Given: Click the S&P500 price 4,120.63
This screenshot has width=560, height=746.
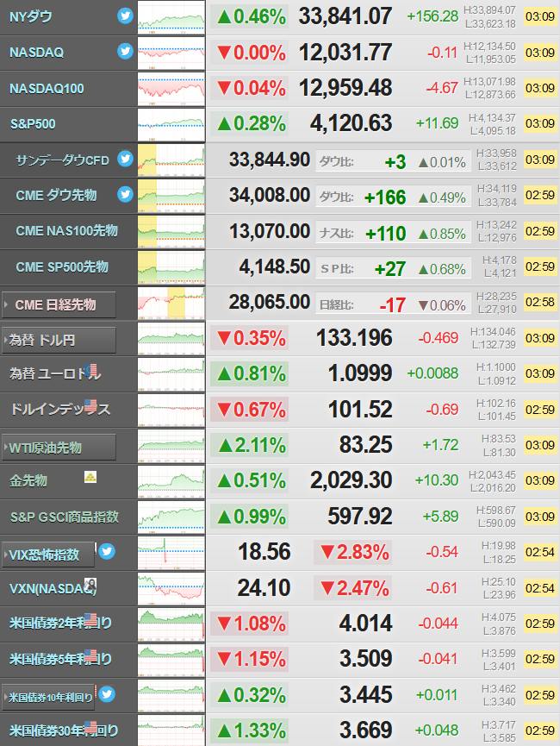Looking at the screenshot, I should click(x=351, y=123).
